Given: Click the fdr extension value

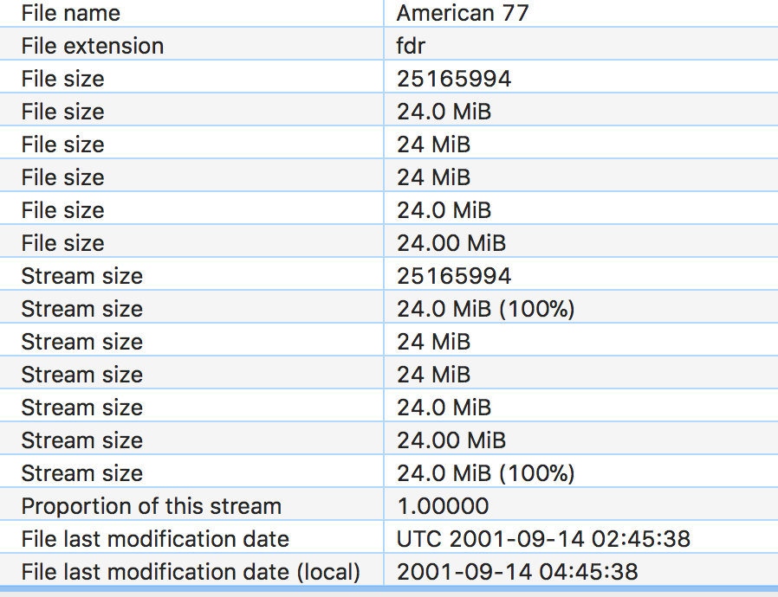Looking at the screenshot, I should 411,46.
